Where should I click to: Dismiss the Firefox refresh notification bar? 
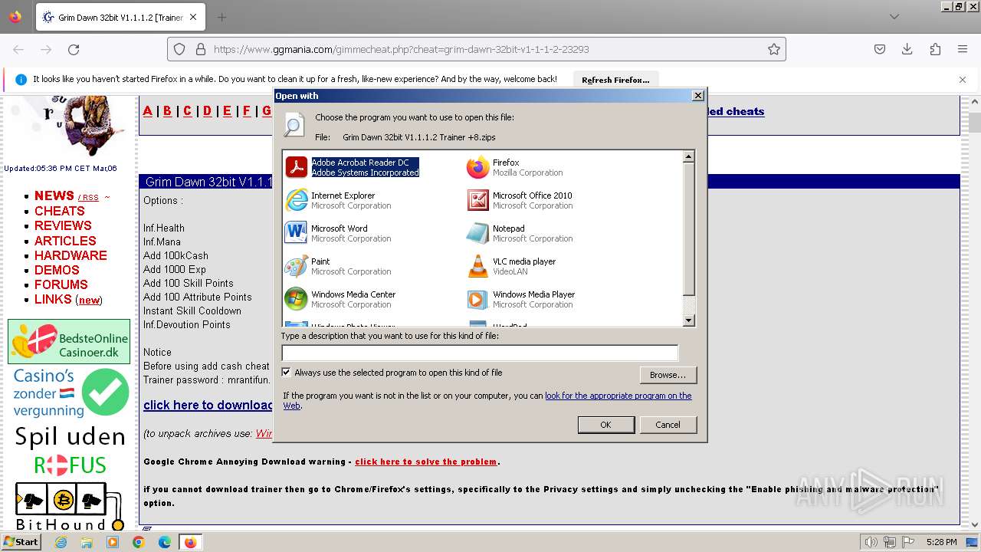point(963,79)
